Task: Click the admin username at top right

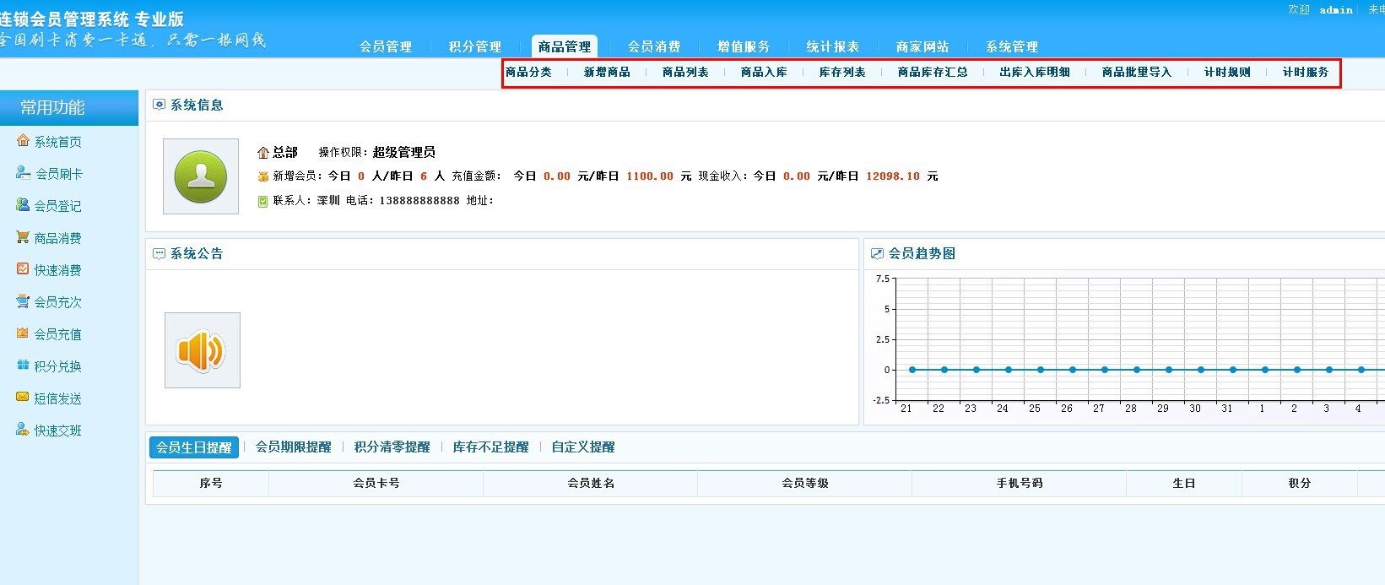Action: tap(1336, 10)
